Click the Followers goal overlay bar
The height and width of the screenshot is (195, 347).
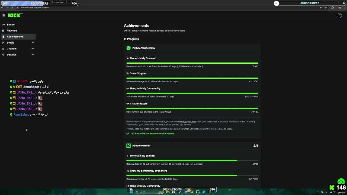[40, 4]
